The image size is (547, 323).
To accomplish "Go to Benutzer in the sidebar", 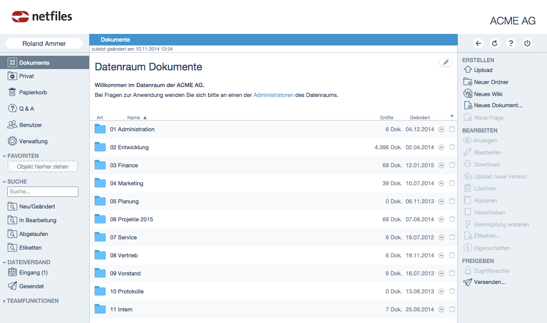I will click(30, 125).
